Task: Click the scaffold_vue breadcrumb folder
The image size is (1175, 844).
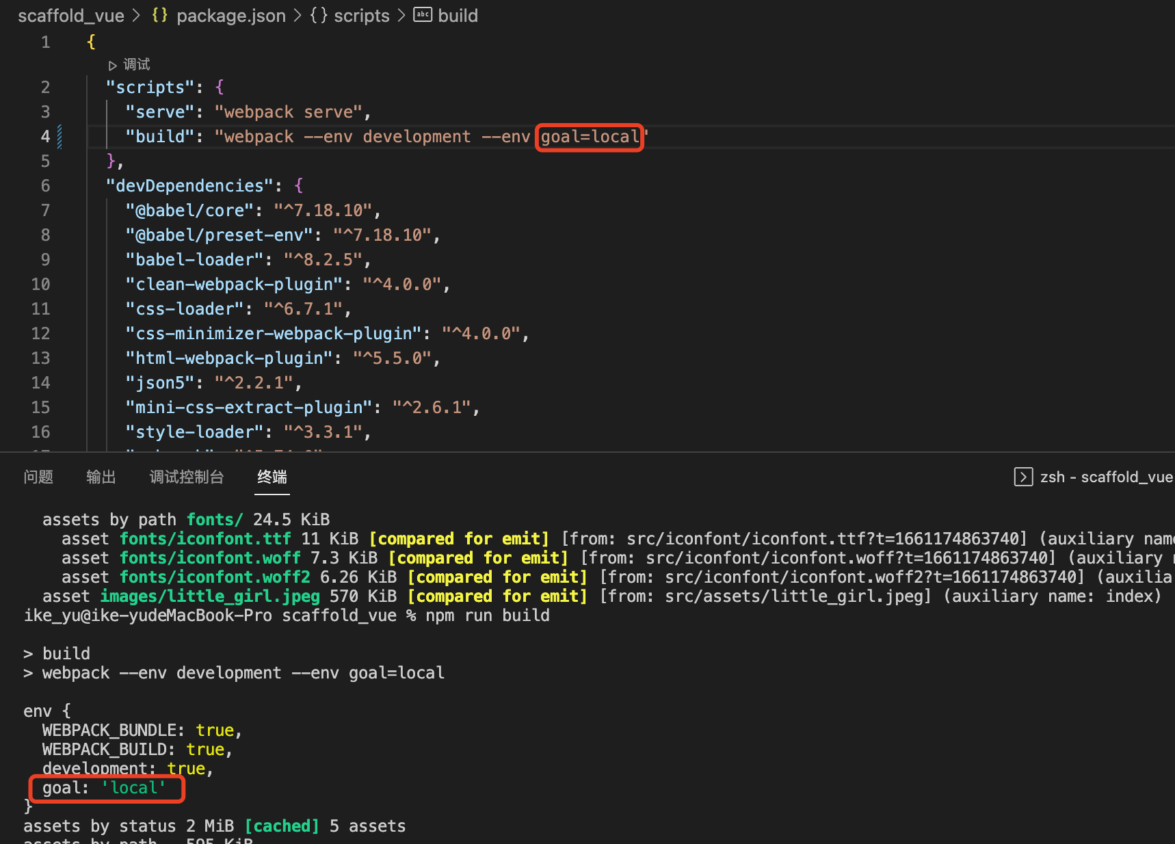Action: pos(71,16)
